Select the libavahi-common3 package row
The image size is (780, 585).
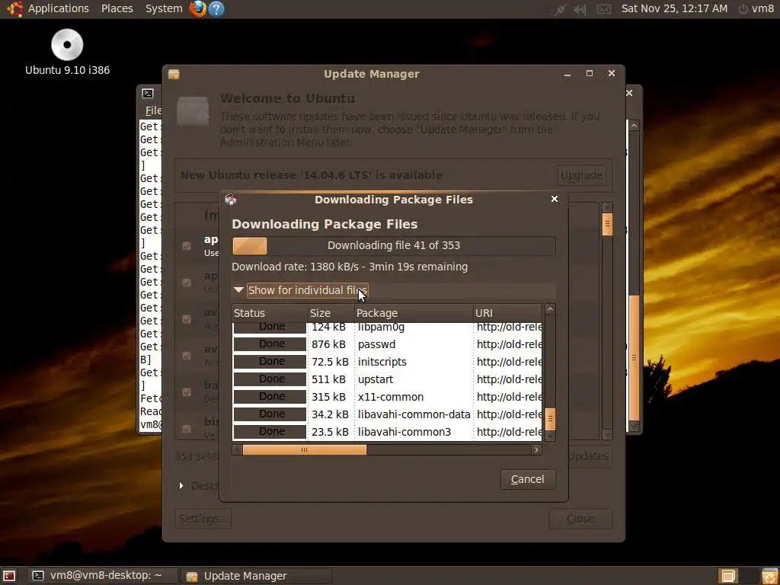387,431
